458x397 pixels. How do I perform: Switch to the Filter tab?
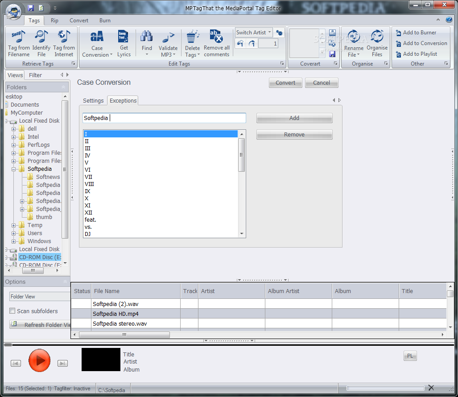coord(35,75)
